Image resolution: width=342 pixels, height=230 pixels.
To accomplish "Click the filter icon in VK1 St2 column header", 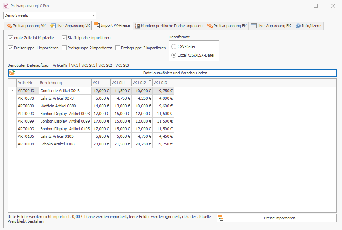I will coord(150,82).
